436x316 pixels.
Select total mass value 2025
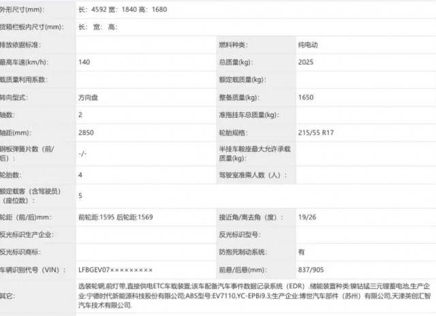coord(306,62)
